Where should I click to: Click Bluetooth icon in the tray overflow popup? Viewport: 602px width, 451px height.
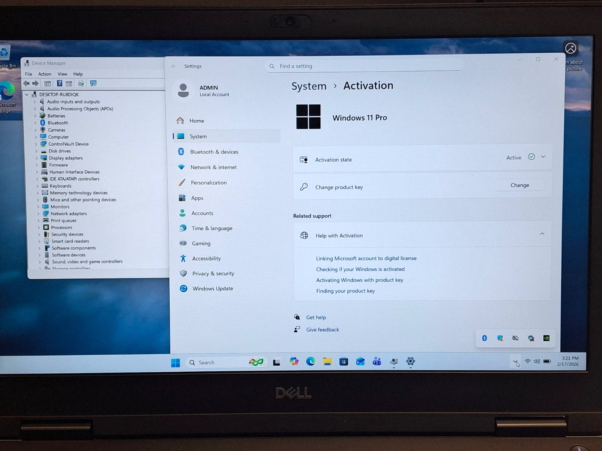coord(485,338)
